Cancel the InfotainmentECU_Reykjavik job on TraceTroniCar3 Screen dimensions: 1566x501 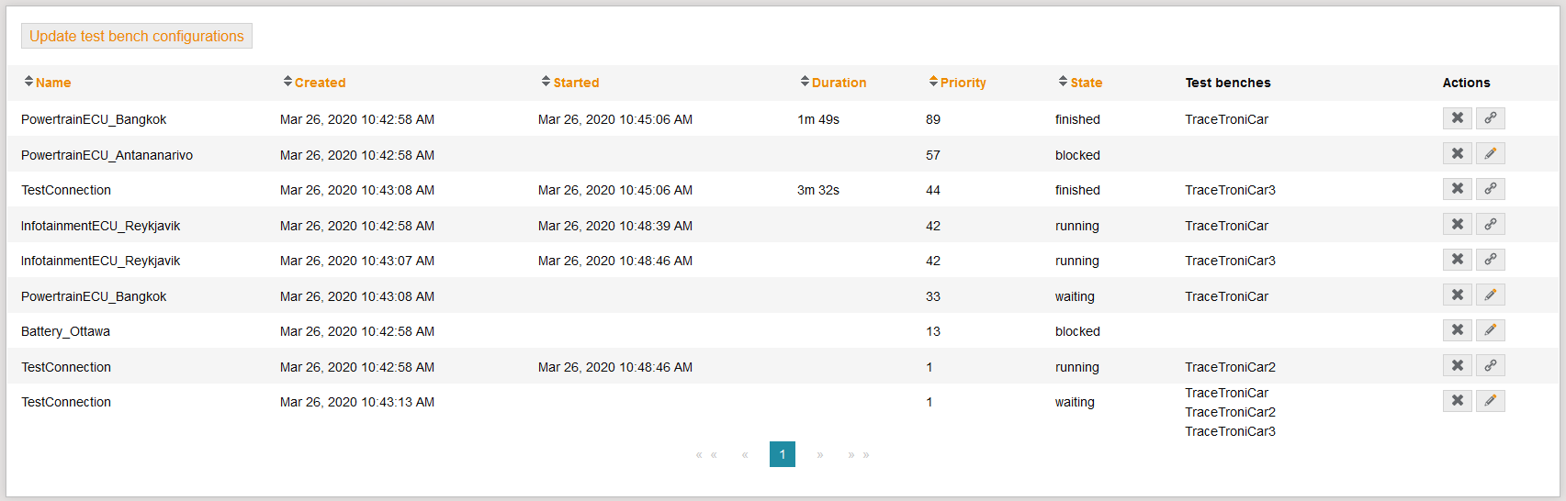pos(1457,260)
